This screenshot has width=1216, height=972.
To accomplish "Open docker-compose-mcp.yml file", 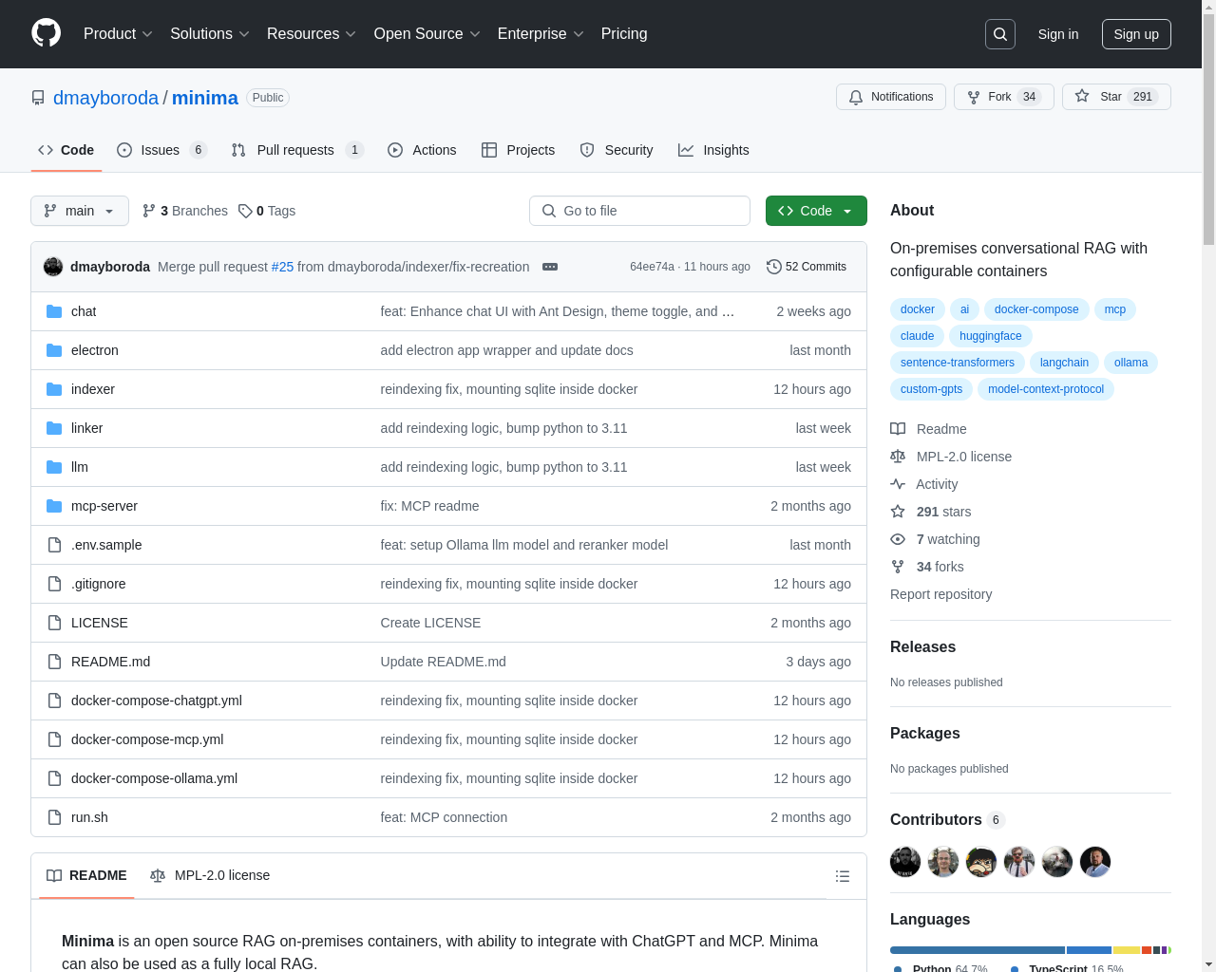I will 147,739.
